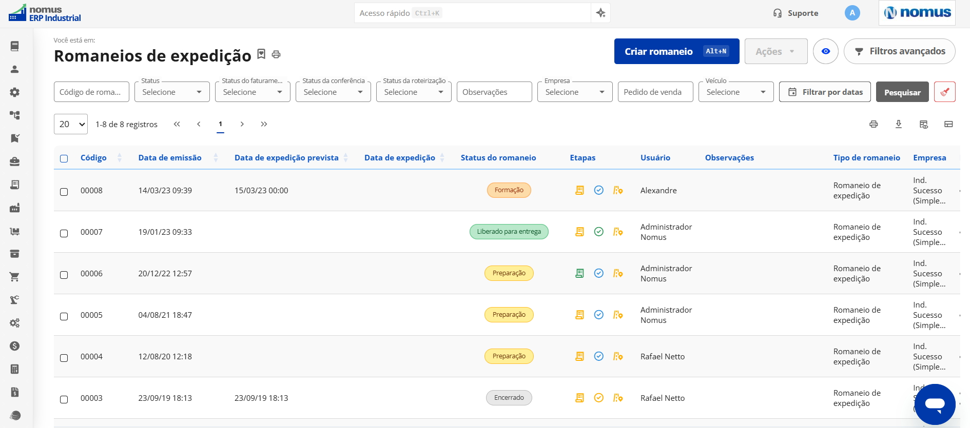Open the Status da roteirização dropdown
The image size is (970, 428).
(414, 92)
